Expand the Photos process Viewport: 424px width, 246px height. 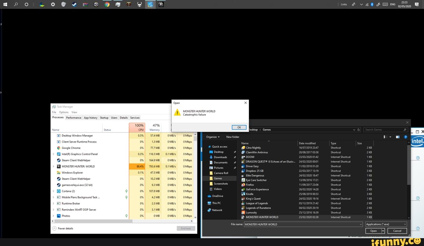click(x=53, y=216)
